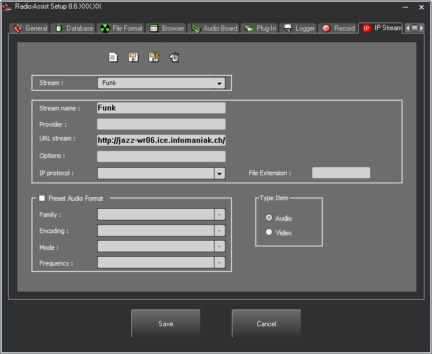Click the save-as floppy icon with question mark
This screenshot has height=354, width=432.
[x=154, y=57]
